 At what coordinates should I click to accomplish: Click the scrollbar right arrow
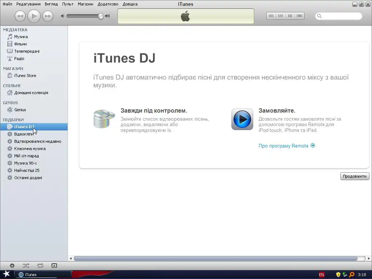click(369, 258)
